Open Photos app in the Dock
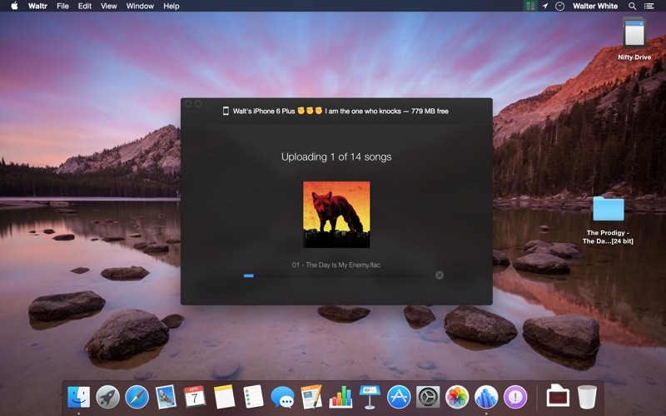The height and width of the screenshot is (416, 666). [x=457, y=398]
